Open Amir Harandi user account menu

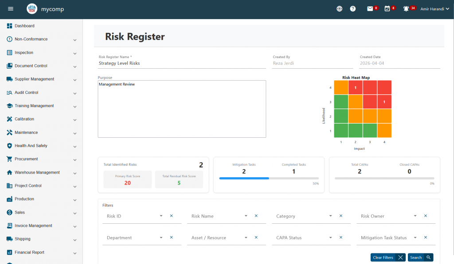(434, 9)
